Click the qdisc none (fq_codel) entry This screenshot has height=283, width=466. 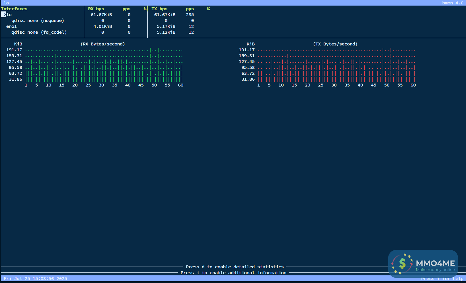pyautogui.click(x=39, y=32)
